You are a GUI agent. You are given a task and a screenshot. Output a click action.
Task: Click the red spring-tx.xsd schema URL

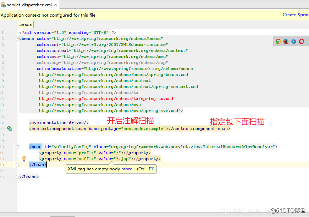pos(106,99)
